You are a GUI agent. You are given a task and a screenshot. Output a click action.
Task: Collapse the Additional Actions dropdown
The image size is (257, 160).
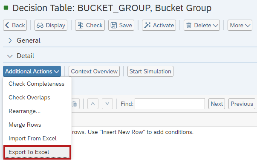(x=32, y=71)
